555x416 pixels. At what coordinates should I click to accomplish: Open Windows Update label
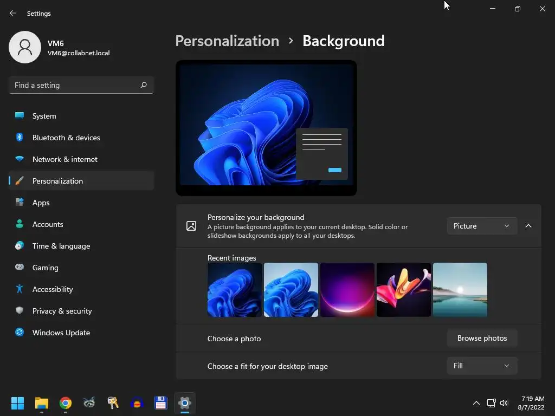pyautogui.click(x=61, y=333)
